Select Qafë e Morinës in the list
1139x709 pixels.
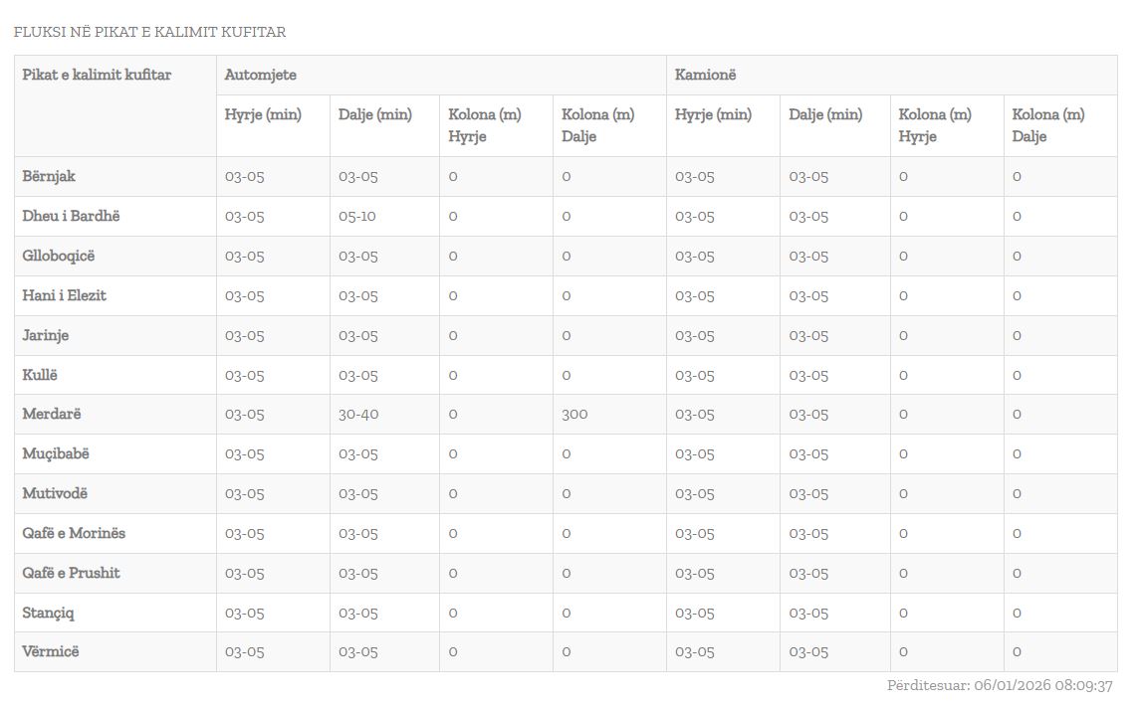74,533
